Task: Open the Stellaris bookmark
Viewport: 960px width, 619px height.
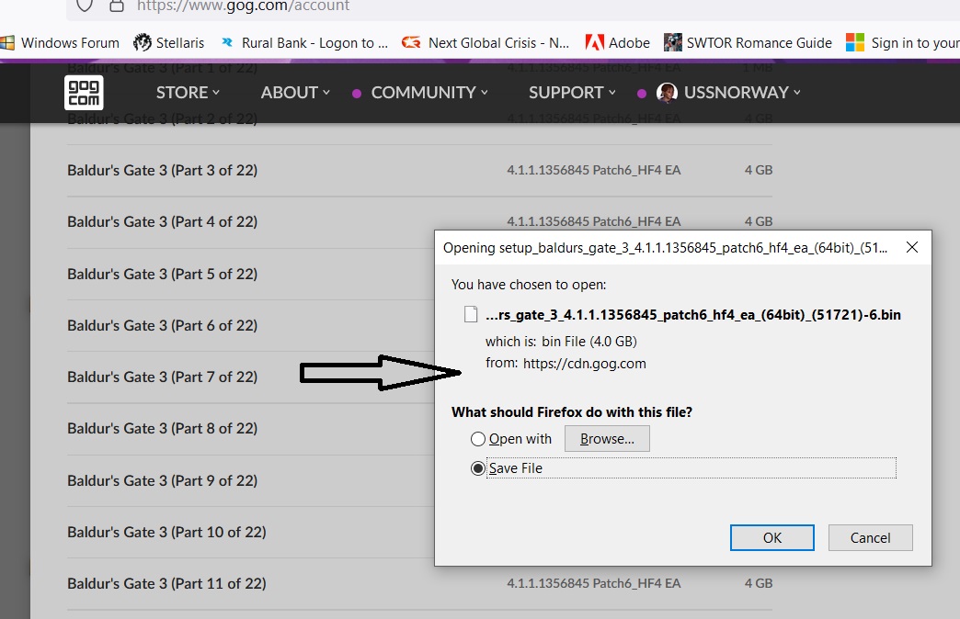Action: (x=169, y=43)
